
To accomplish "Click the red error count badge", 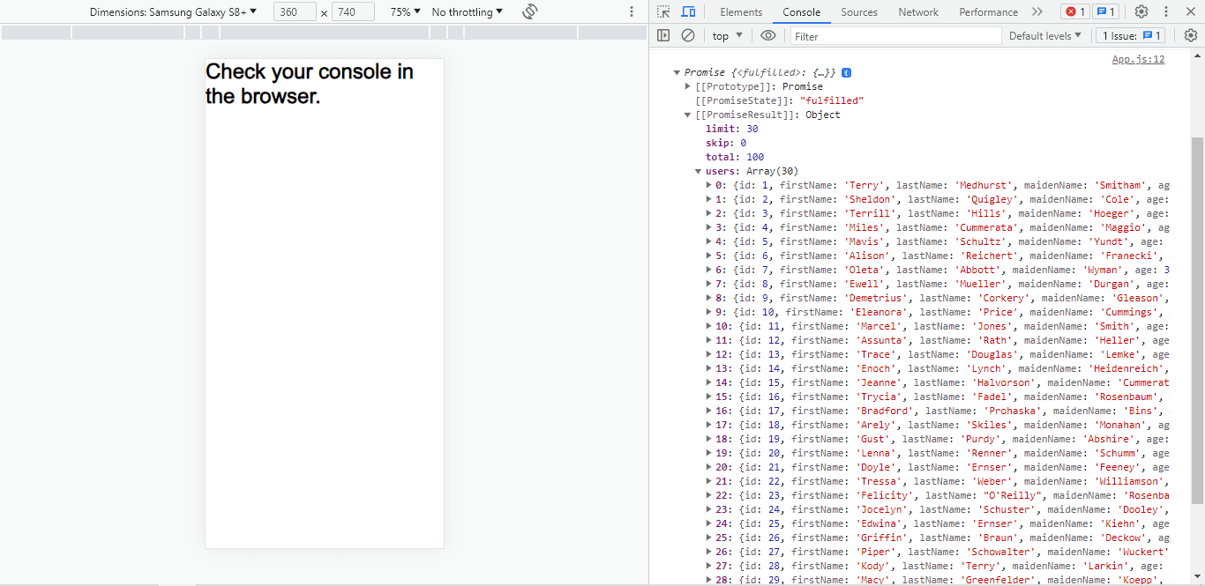I will [1074, 11].
